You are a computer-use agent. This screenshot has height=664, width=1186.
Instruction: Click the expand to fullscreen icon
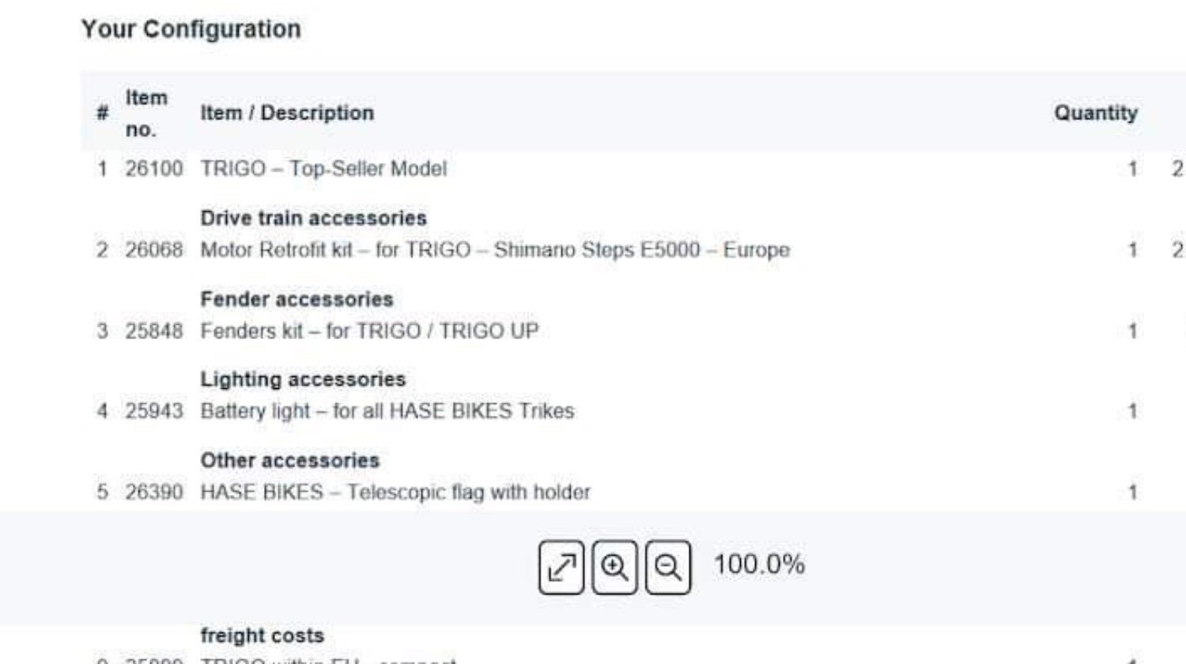tap(561, 567)
